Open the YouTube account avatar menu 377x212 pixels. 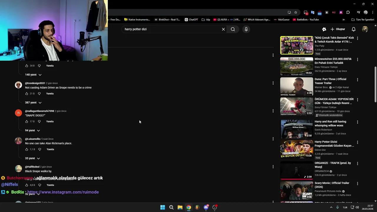coord(365,29)
